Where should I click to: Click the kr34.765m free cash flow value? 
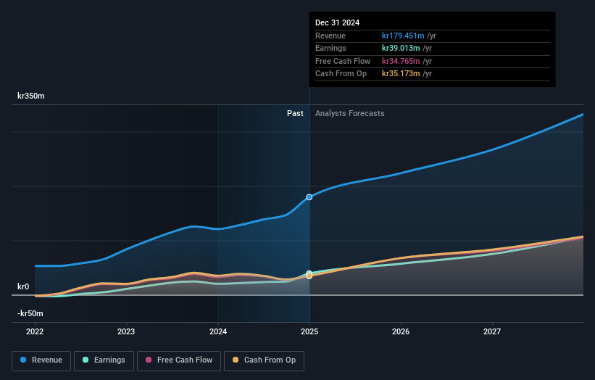[401, 61]
